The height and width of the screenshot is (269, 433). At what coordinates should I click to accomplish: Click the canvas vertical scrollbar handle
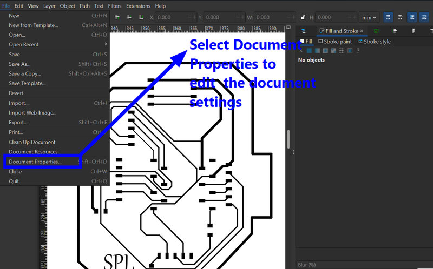tap(288, 139)
